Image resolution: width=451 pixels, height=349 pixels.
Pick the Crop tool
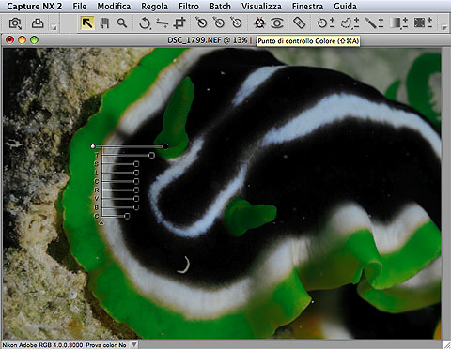(x=179, y=23)
